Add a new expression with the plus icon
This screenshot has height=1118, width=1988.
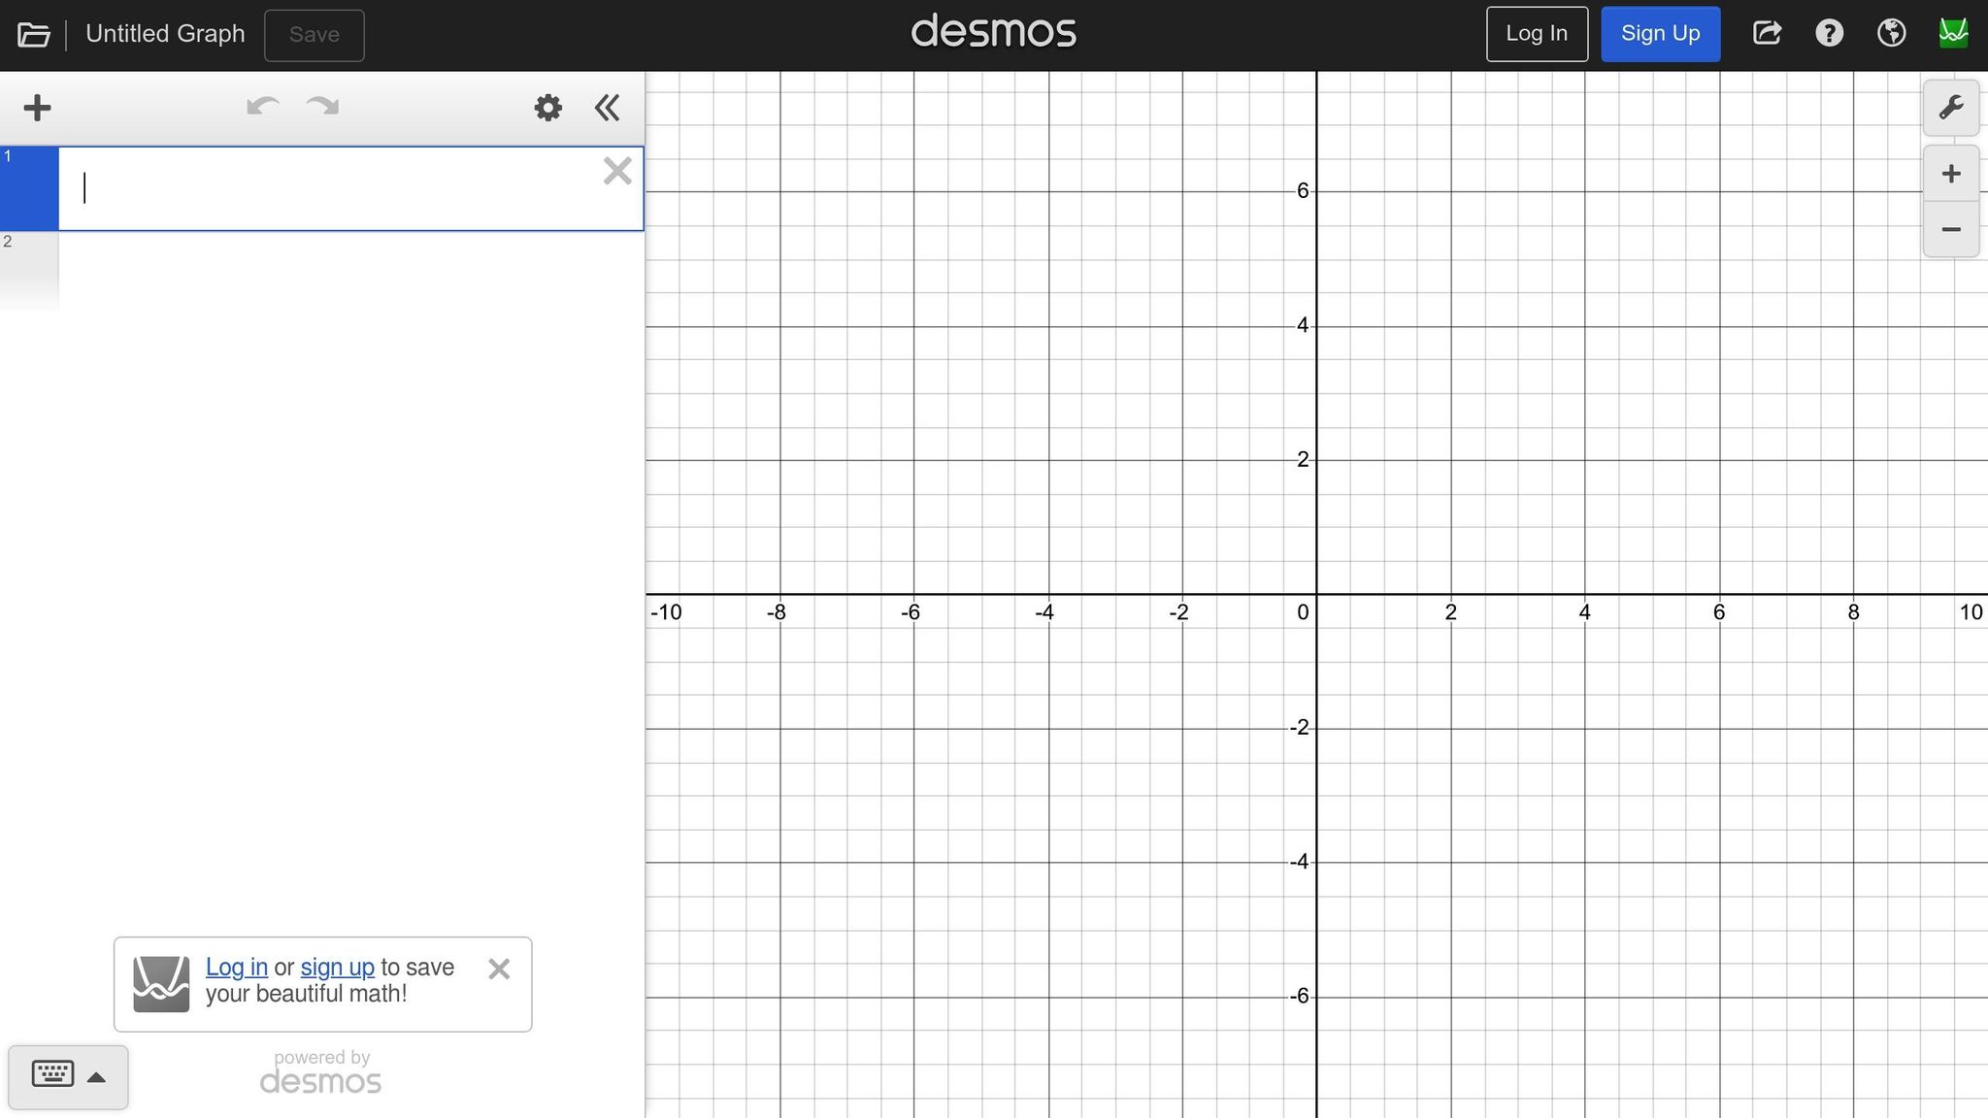click(37, 107)
